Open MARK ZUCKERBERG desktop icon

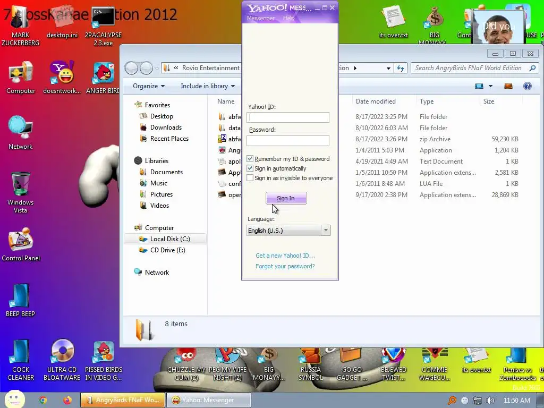[20, 26]
